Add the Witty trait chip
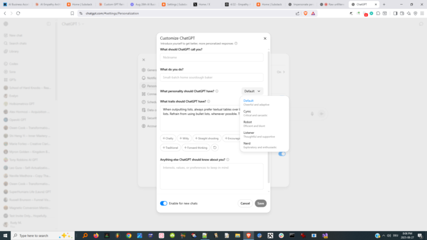This screenshot has width=427, height=240. pos(184,138)
